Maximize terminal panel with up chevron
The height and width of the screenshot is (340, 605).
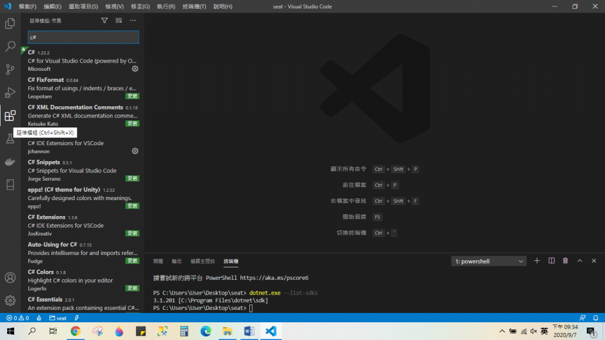pyautogui.click(x=580, y=261)
